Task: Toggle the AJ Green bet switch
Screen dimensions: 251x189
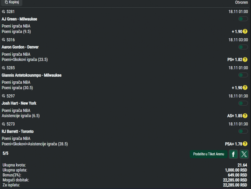Action: [x=243, y=19]
